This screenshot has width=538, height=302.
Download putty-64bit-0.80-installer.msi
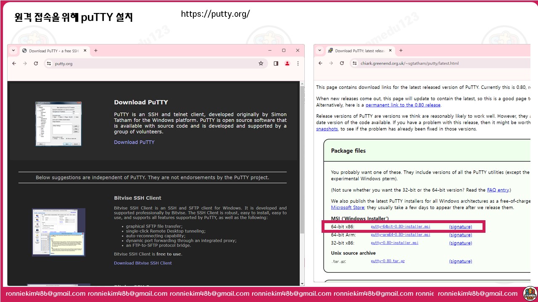[x=401, y=226]
